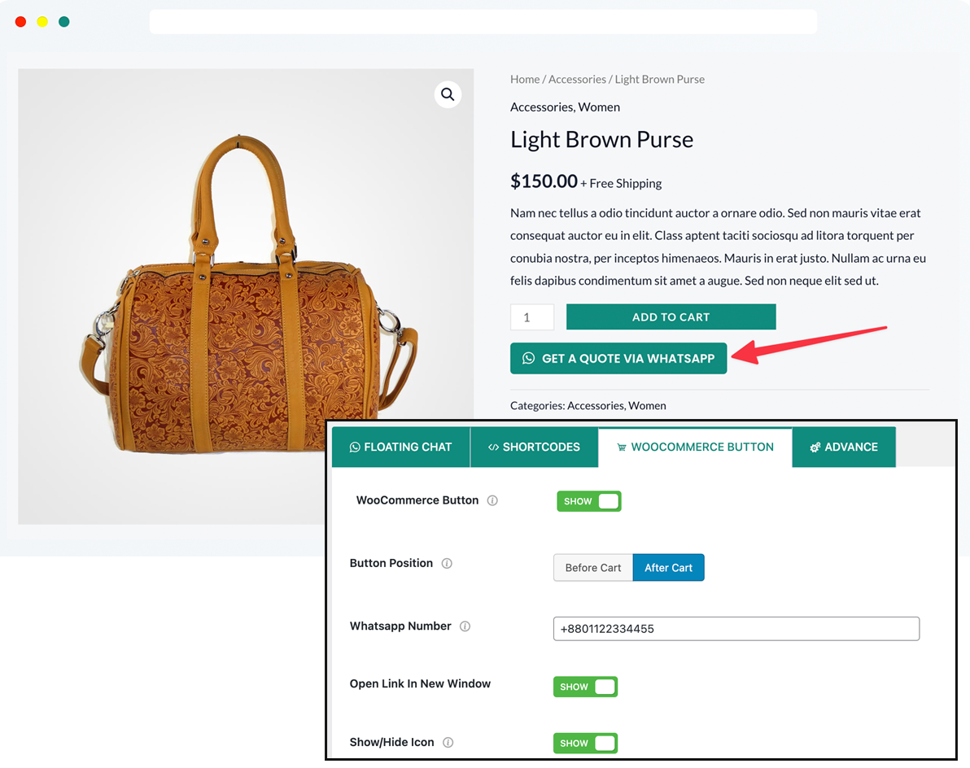Click the info icon beside Button Position
The width and height of the screenshot is (970, 768).
(x=447, y=563)
